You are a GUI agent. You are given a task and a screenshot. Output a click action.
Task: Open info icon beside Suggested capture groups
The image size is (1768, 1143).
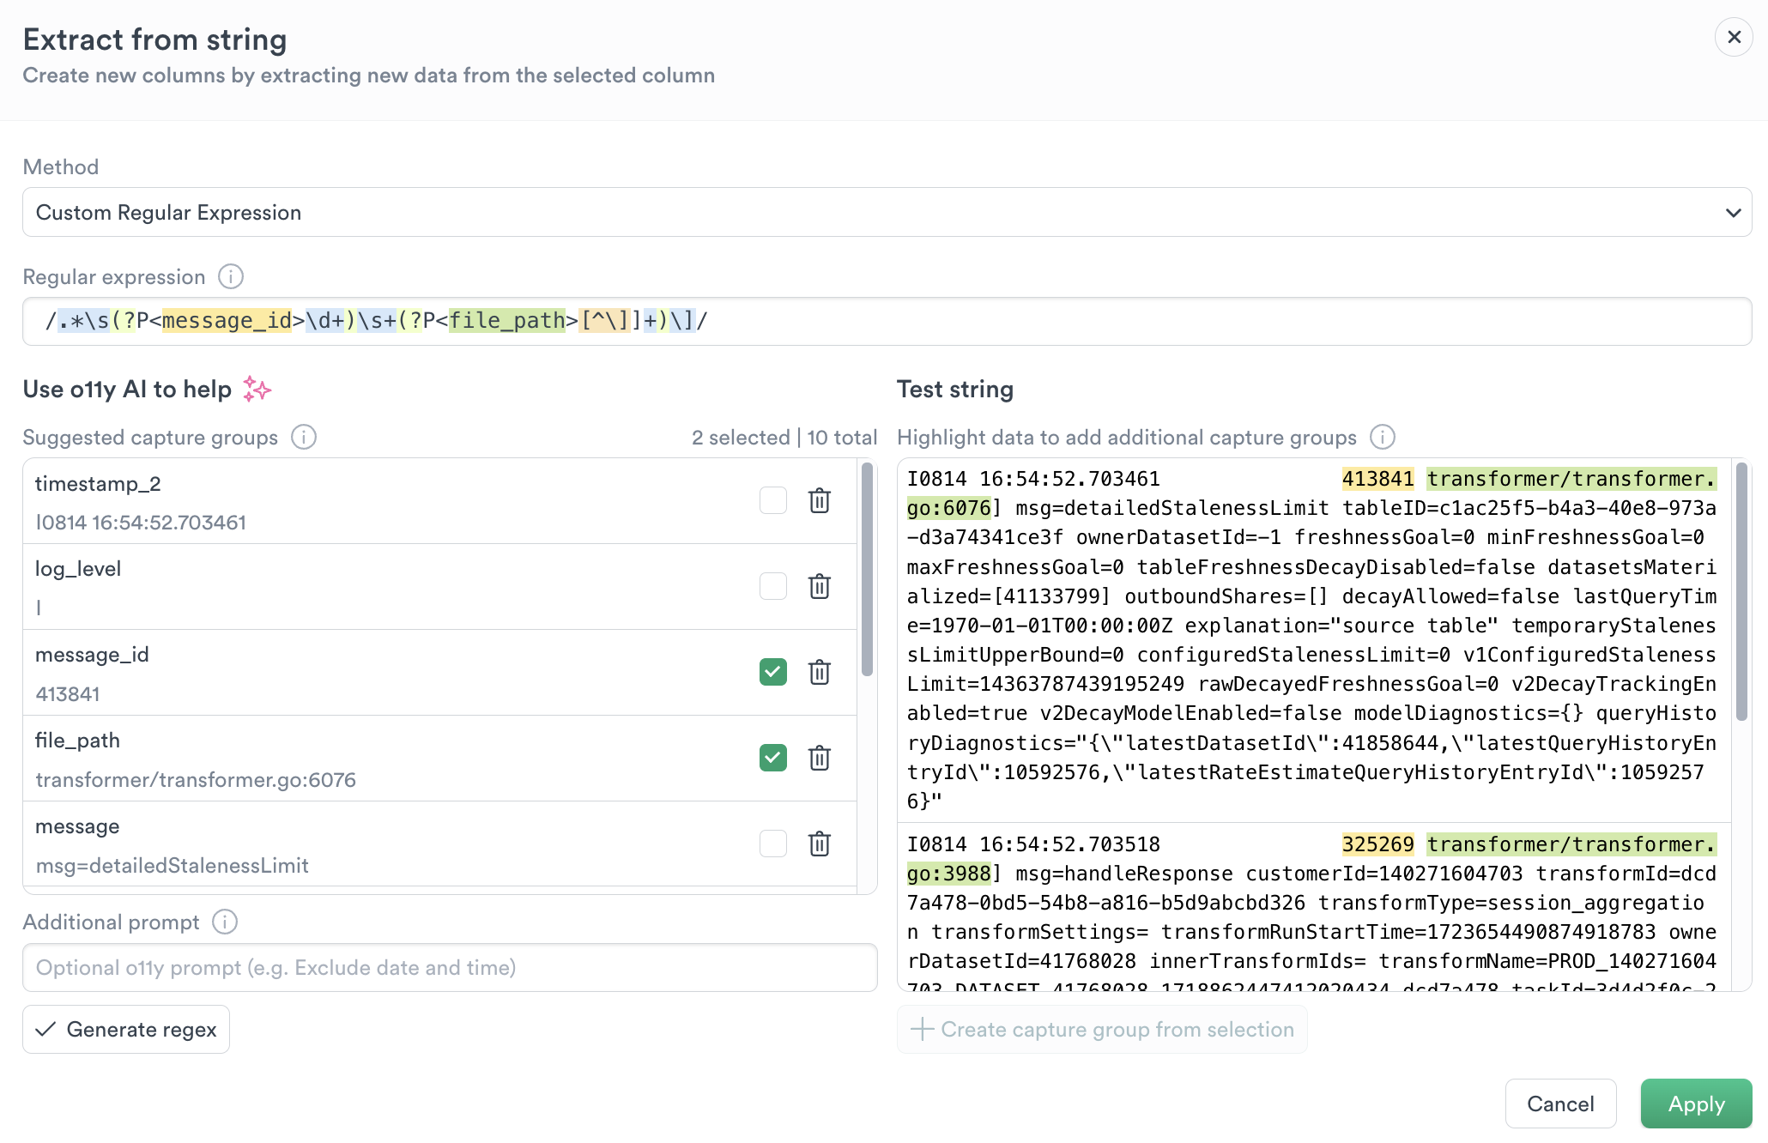pyautogui.click(x=304, y=437)
